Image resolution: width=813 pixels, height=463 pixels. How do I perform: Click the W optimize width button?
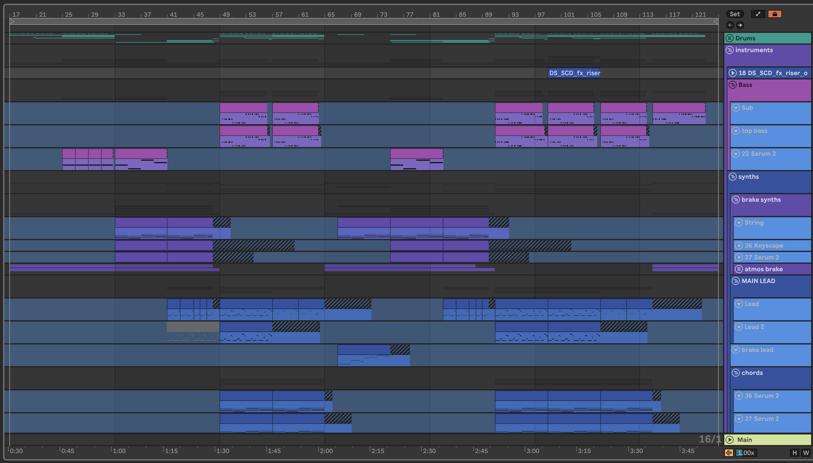coord(806,452)
